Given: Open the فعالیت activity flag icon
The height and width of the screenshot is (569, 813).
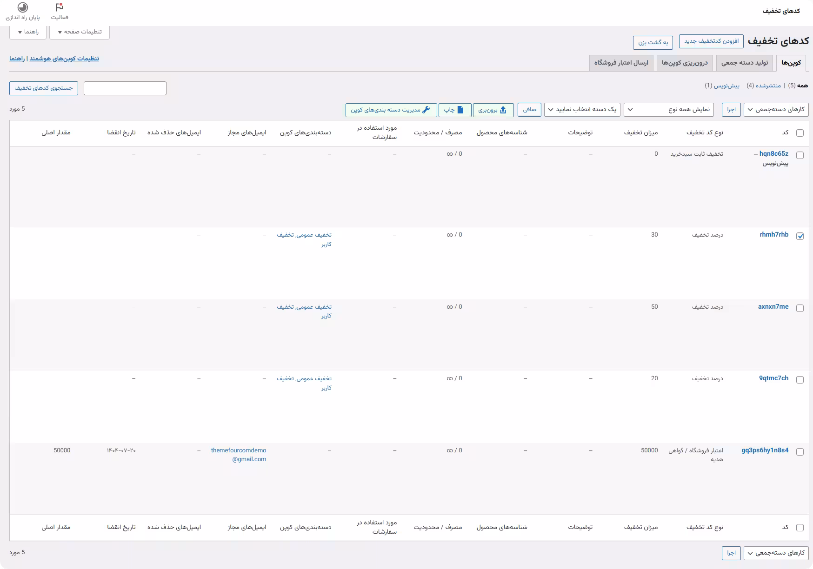Looking at the screenshot, I should (x=60, y=7).
